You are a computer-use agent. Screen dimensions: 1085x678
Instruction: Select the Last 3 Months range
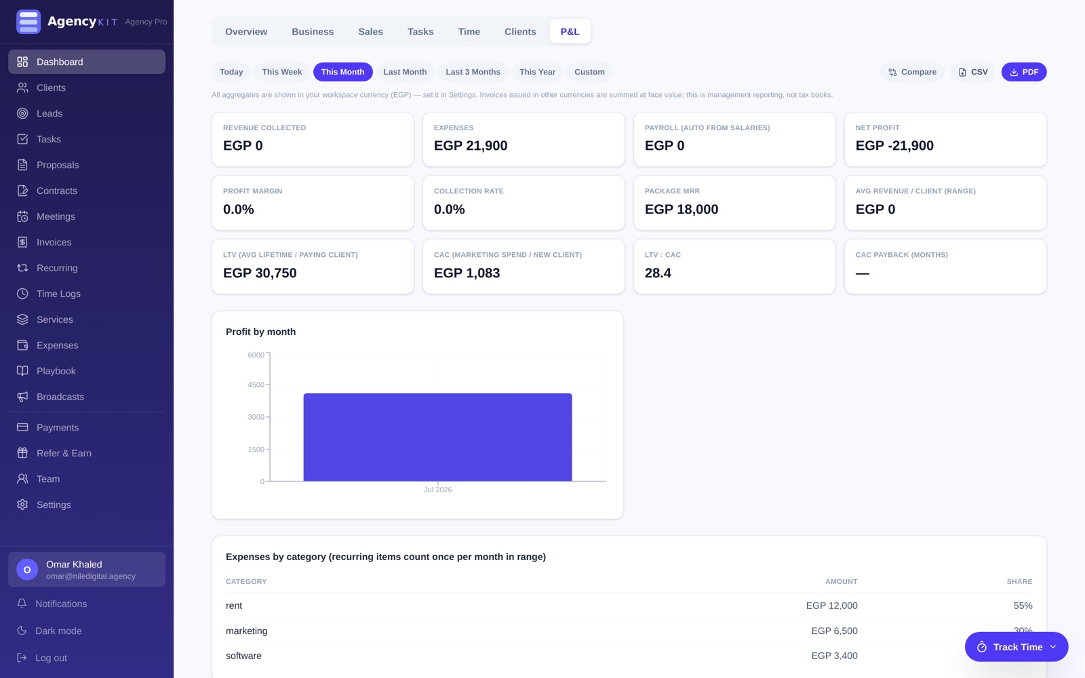click(x=473, y=72)
